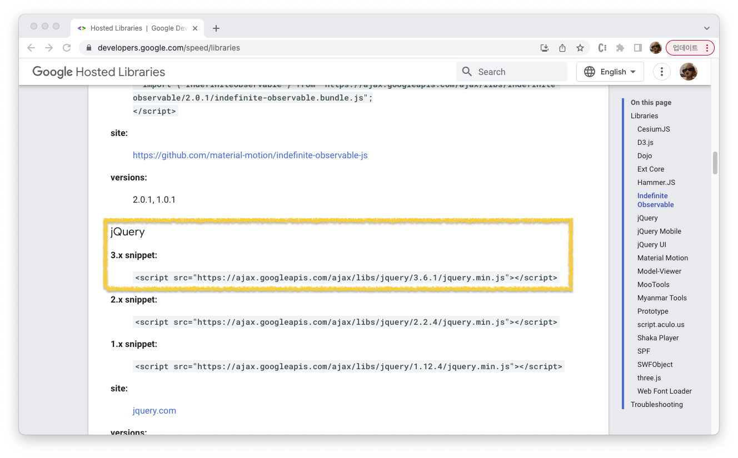Jump to jQuery UI in the sidebar
Viewport: 738px width, 458px height.
[x=652, y=245]
